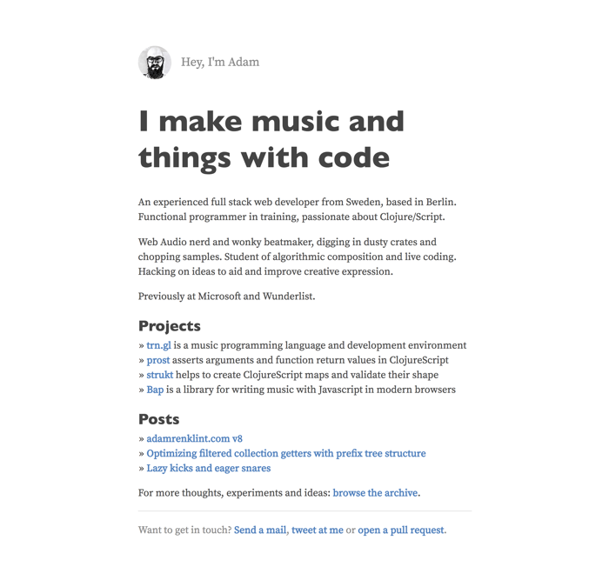Open the Bap library link

155,390
